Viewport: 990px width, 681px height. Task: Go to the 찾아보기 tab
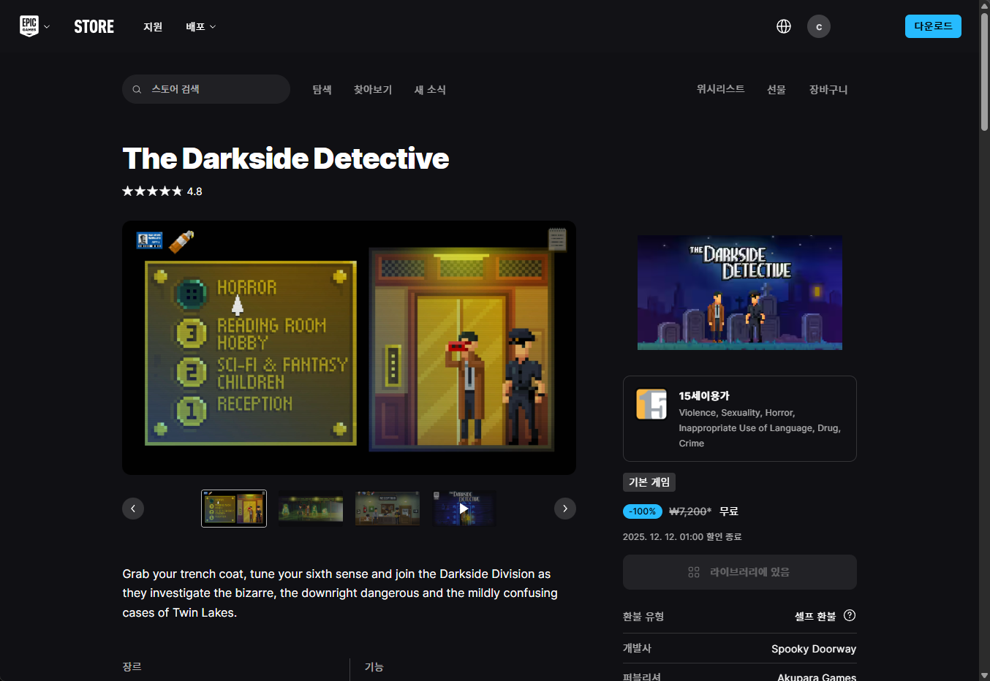pyautogui.click(x=373, y=89)
